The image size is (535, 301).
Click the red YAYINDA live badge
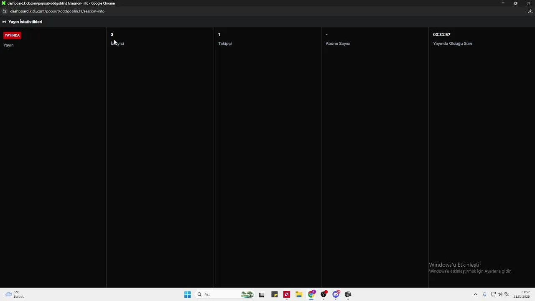12,35
